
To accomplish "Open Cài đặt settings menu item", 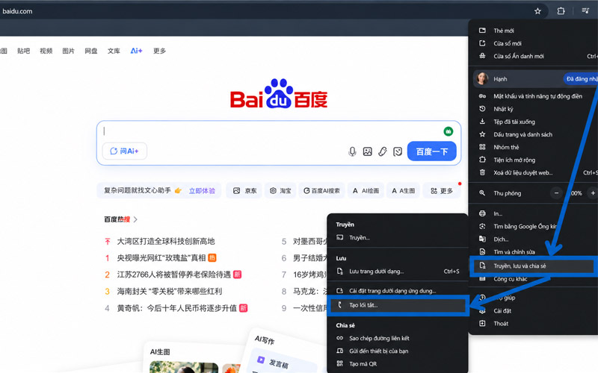I will 533,310.
